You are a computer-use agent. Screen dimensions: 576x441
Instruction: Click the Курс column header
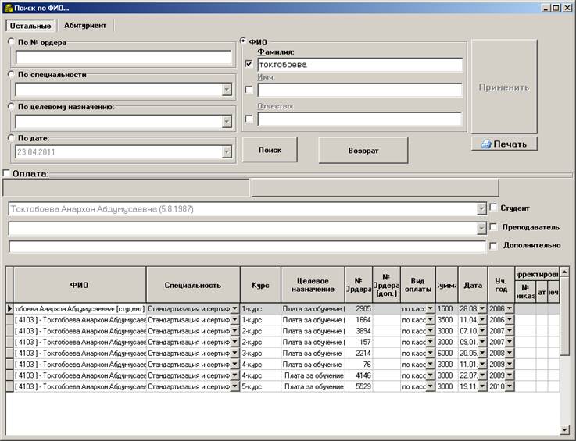(260, 285)
